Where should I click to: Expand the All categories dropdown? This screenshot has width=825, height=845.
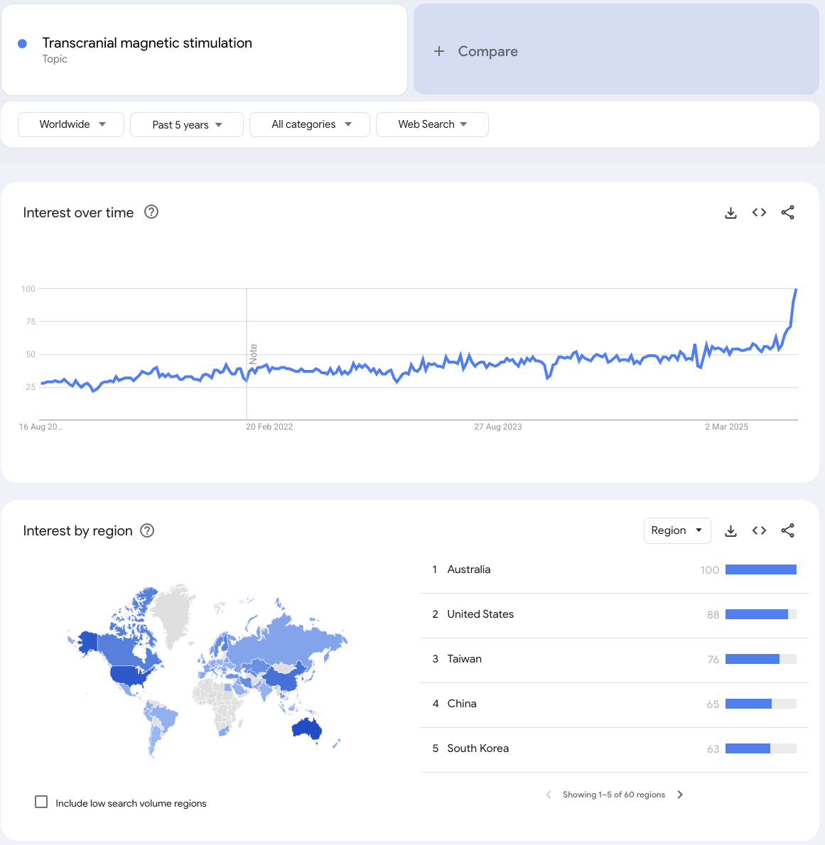point(310,124)
